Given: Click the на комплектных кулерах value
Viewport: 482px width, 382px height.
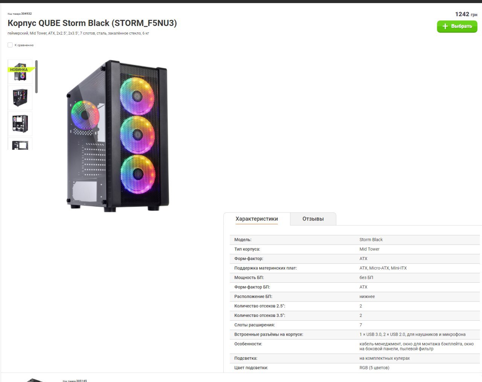Looking at the screenshot, I should (x=384, y=358).
